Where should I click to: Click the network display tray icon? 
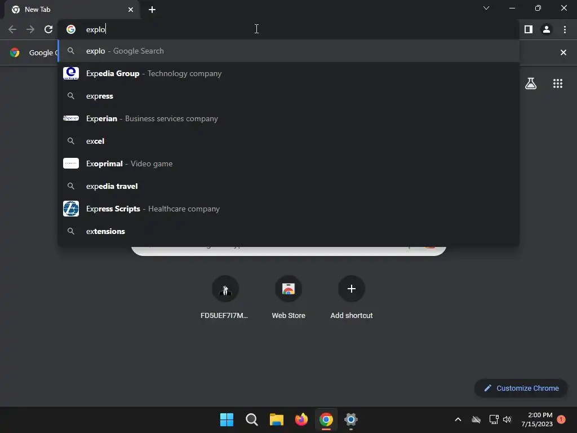pos(494,419)
